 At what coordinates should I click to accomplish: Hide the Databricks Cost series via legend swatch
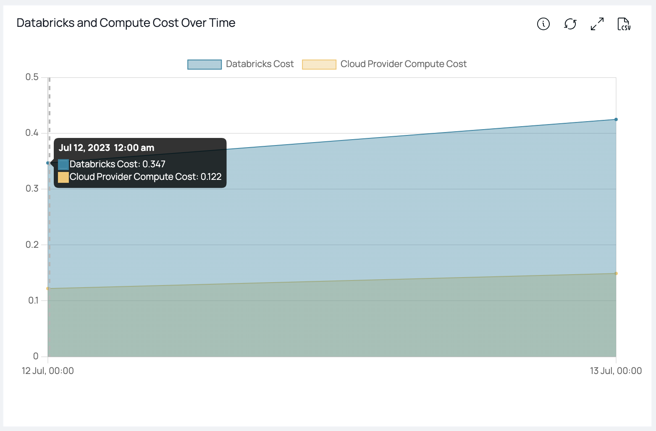[205, 64]
